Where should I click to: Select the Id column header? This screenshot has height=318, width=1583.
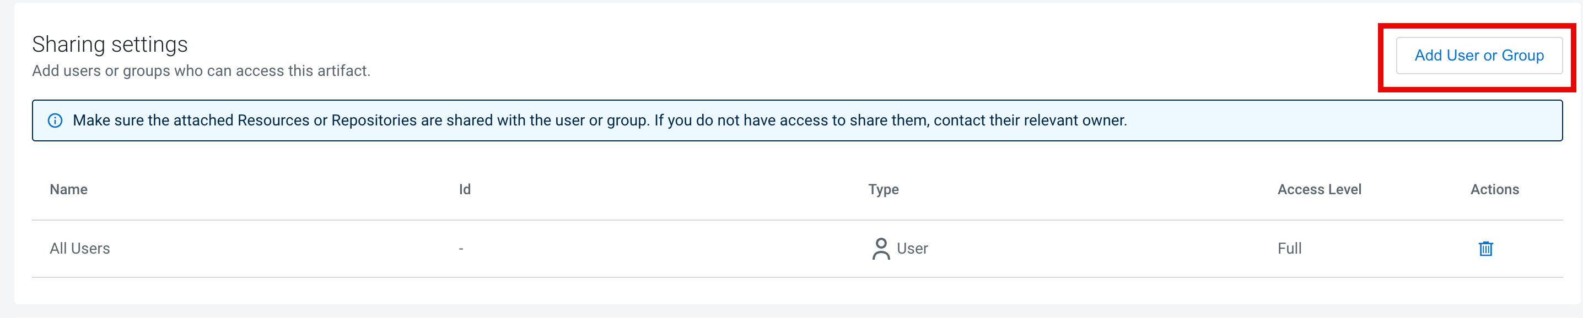coord(465,190)
